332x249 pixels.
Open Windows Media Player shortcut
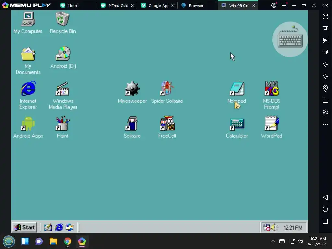coord(63,95)
